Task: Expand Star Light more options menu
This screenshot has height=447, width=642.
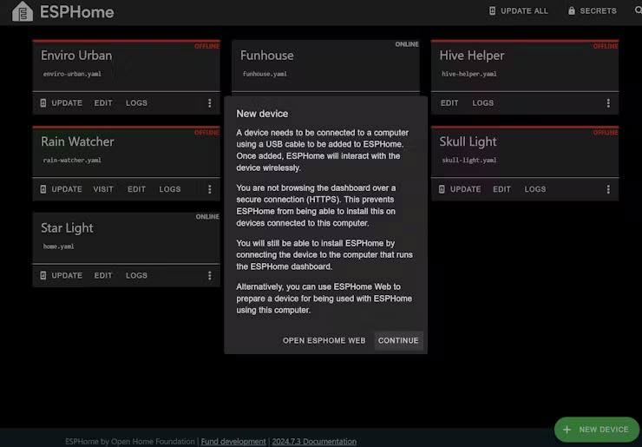Action: (210, 275)
